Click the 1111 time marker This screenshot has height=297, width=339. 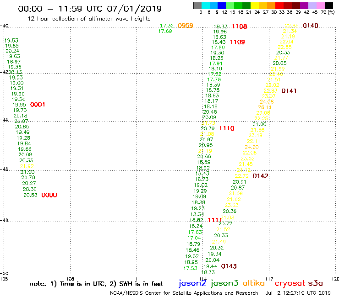(x=214, y=220)
